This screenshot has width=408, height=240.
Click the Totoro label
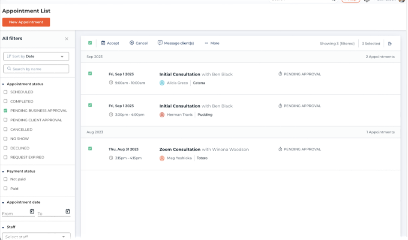click(202, 158)
